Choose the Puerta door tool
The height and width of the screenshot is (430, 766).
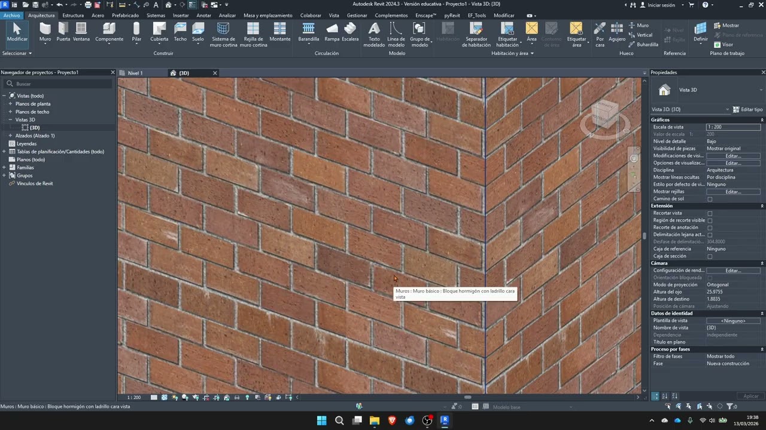click(x=63, y=32)
